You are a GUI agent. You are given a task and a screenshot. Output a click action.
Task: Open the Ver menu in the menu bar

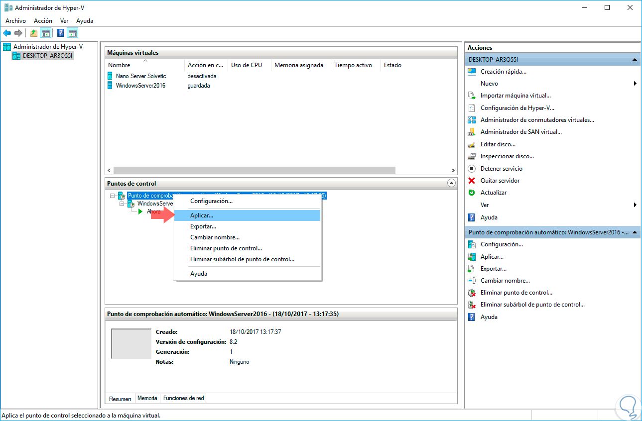pos(64,21)
